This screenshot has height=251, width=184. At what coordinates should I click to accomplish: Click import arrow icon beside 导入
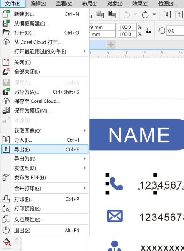(6, 140)
